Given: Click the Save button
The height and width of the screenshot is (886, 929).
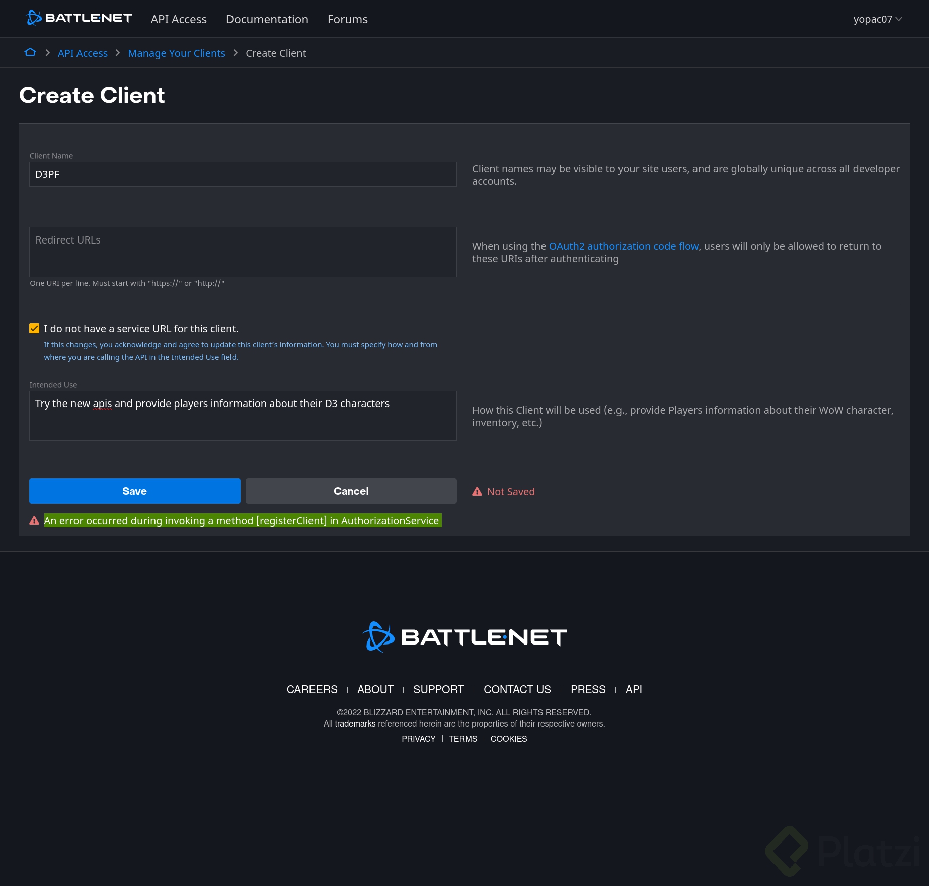Looking at the screenshot, I should pos(134,491).
